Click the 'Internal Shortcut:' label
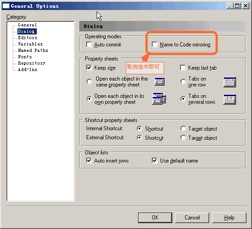 (104, 128)
